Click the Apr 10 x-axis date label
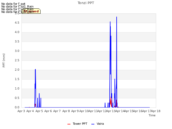The height and width of the screenshot is (129, 172). [x=84, y=111]
